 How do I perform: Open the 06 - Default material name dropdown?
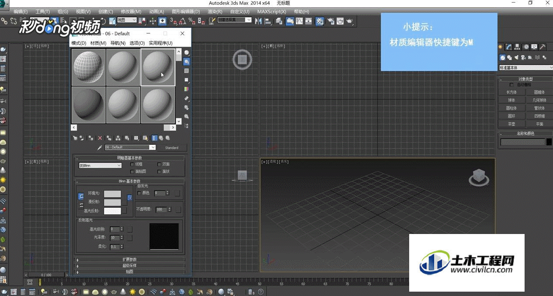pyautogui.click(x=130, y=148)
